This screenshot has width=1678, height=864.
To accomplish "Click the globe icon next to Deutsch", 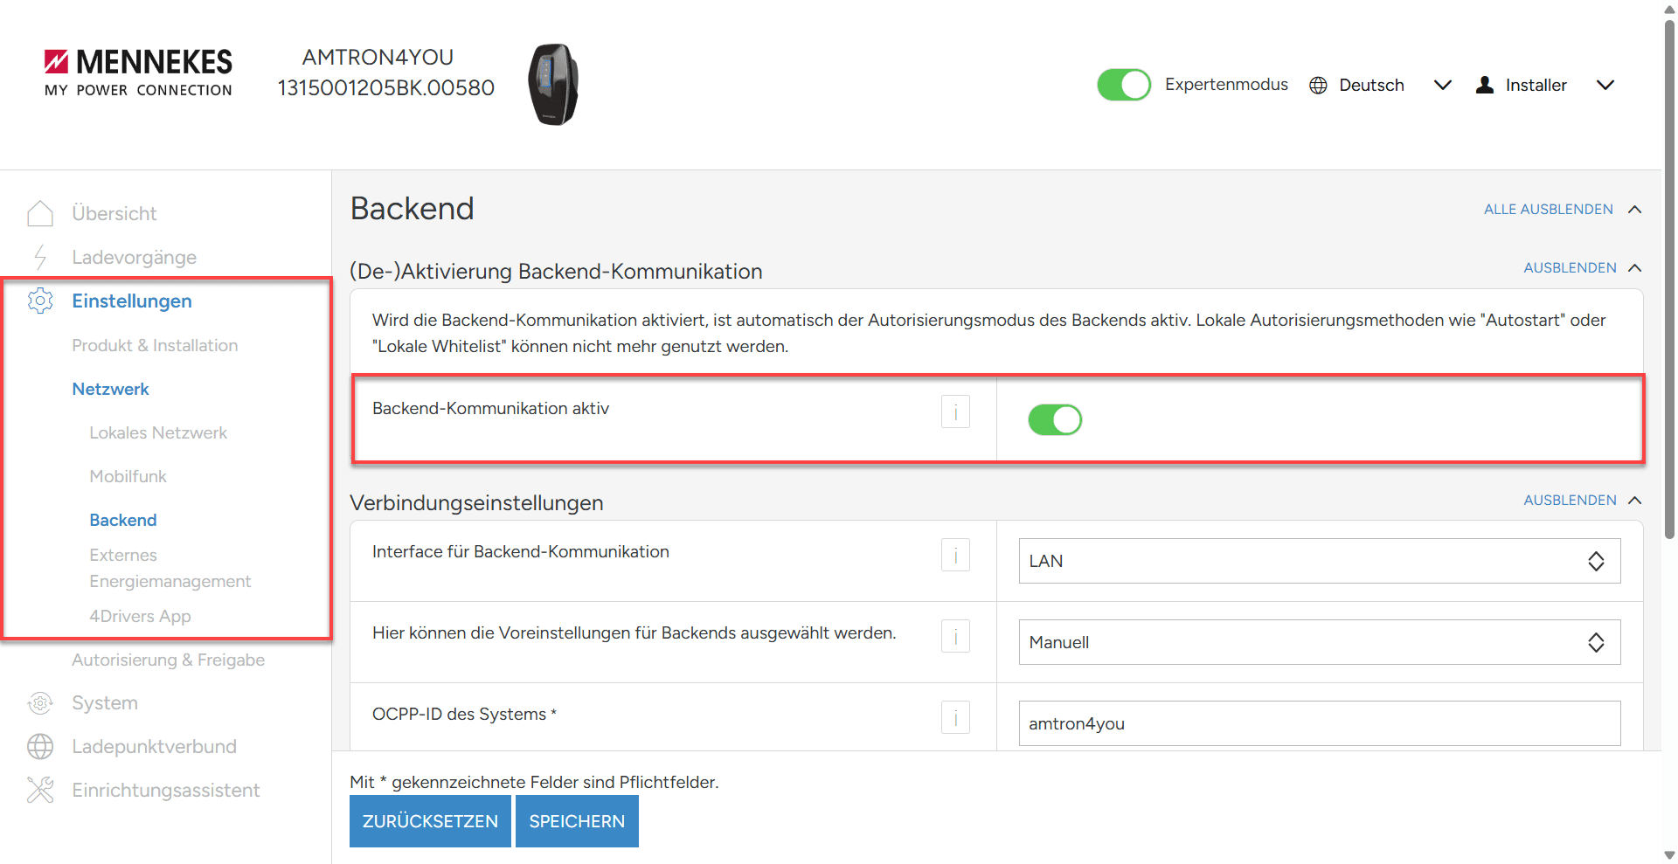I will click(1318, 85).
